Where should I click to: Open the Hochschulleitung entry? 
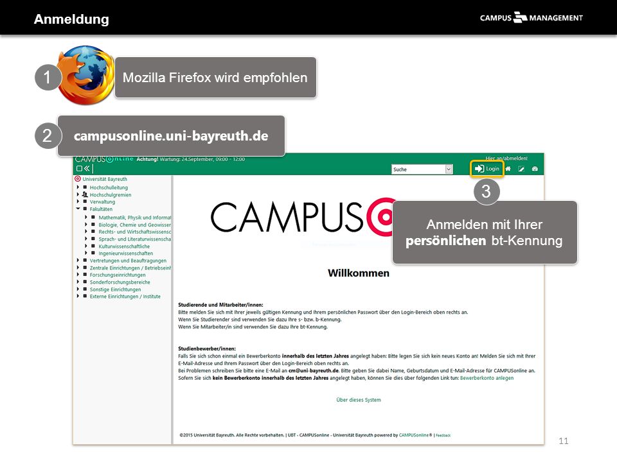[x=109, y=187]
